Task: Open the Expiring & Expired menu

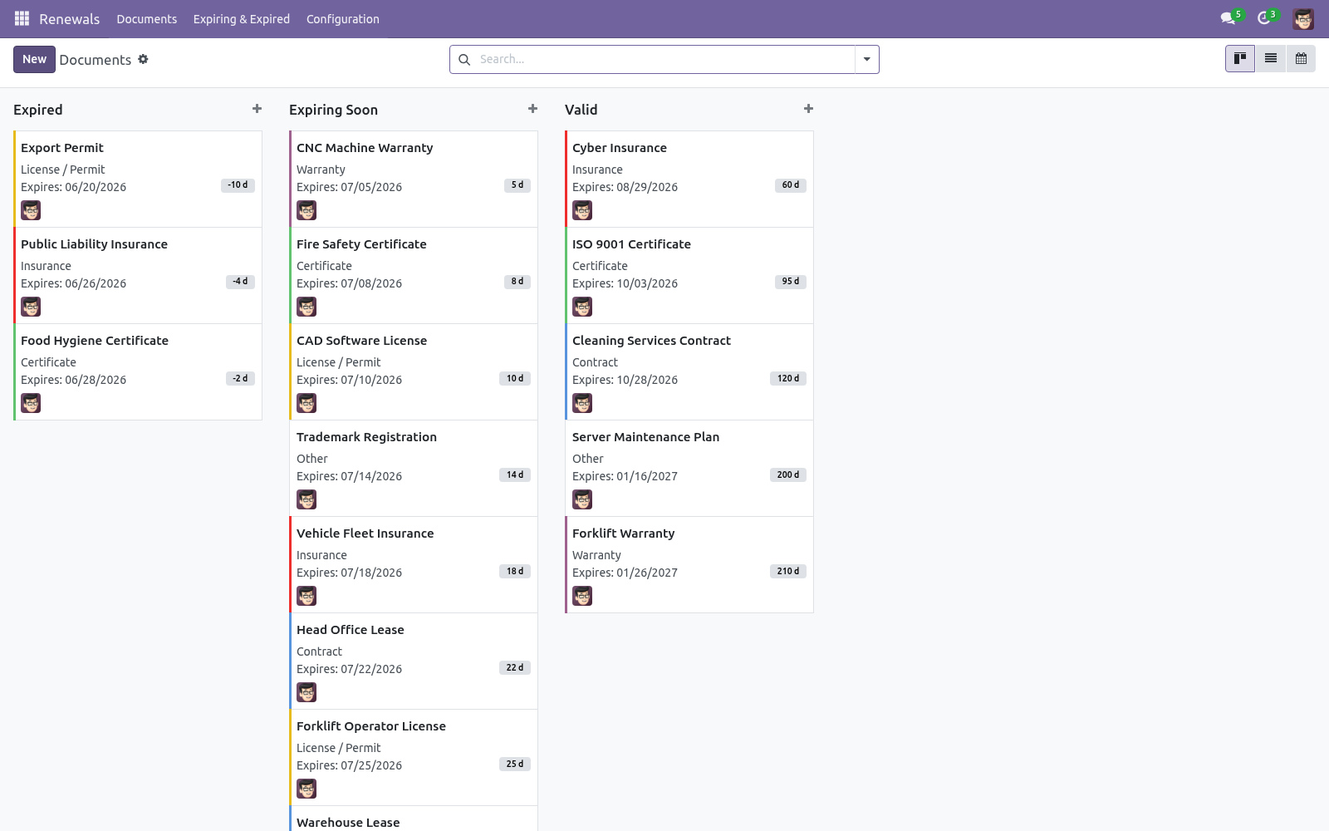Action: click(x=242, y=19)
